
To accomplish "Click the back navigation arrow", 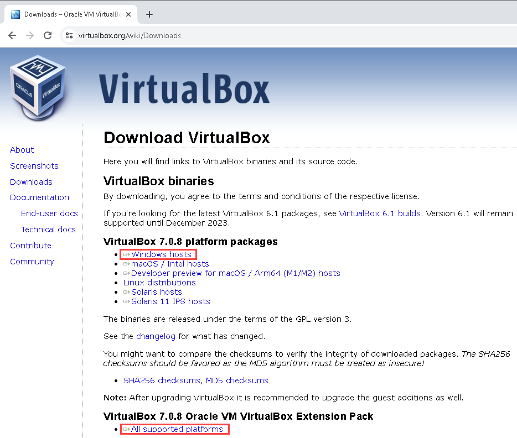I will click(x=12, y=35).
